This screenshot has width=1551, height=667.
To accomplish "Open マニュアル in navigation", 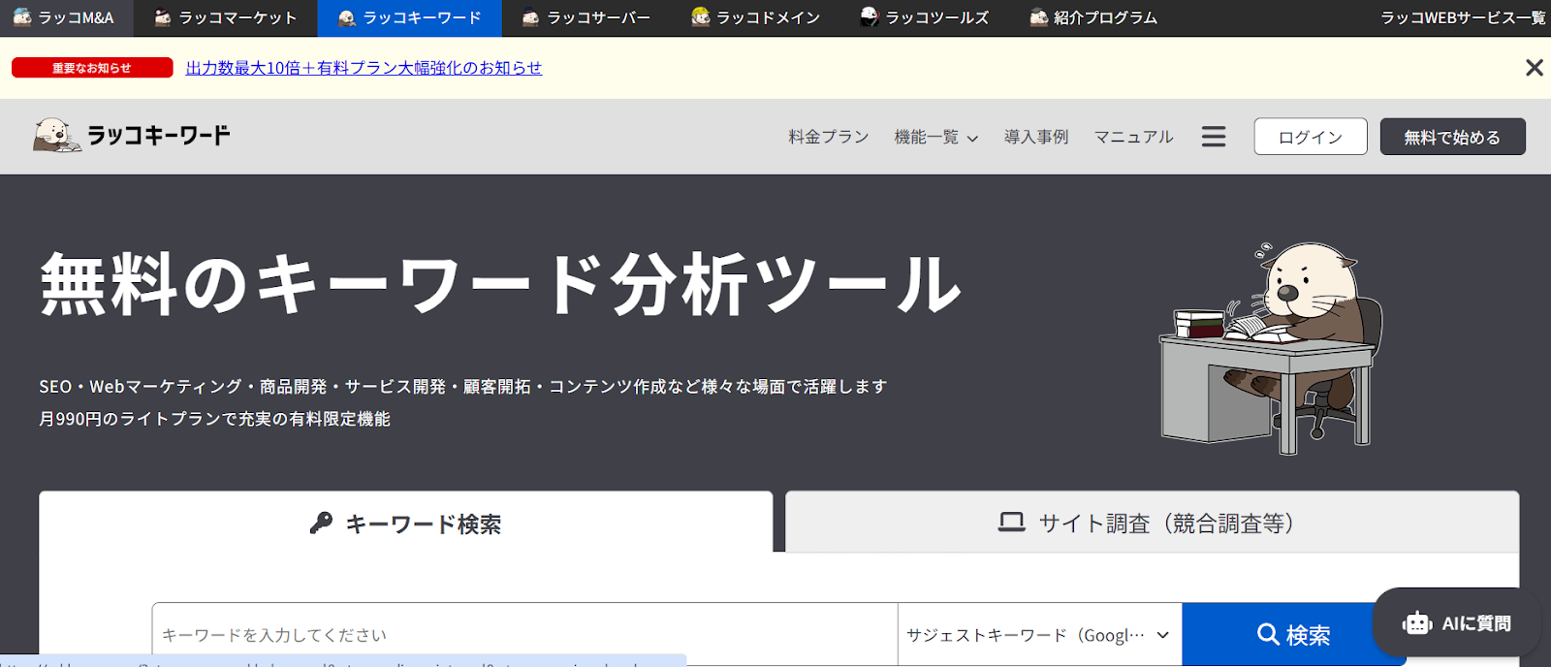I will (x=1134, y=137).
